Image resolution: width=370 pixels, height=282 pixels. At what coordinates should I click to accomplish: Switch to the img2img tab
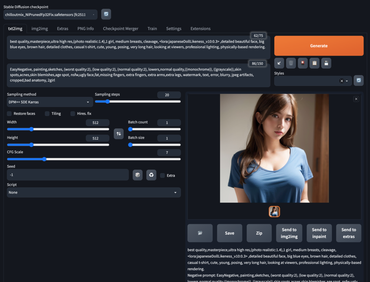[39, 29]
